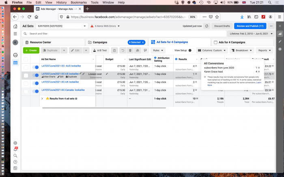This screenshot has height=177, width=284.
Task: Toggle off the US lookalike ad set
Action: pos(36,75)
